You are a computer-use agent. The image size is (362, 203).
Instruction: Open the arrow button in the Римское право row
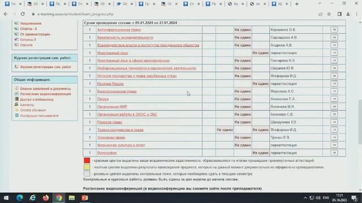(x=334, y=122)
